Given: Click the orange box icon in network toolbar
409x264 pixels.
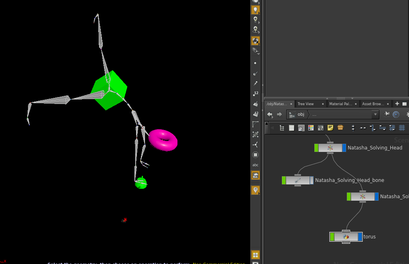Looking at the screenshot, I should coord(340,128).
